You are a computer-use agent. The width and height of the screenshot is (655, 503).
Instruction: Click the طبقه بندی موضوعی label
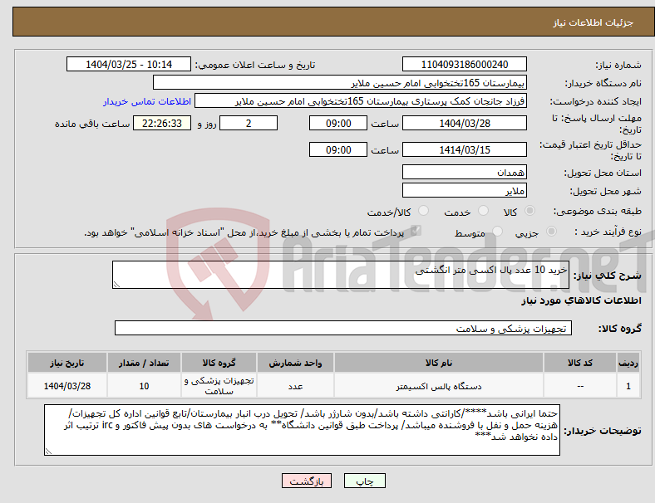coord(598,211)
